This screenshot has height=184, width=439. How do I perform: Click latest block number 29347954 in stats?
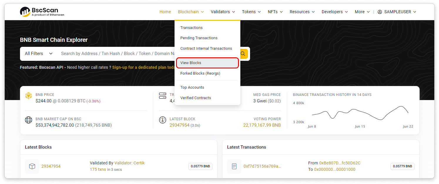tap(180, 125)
